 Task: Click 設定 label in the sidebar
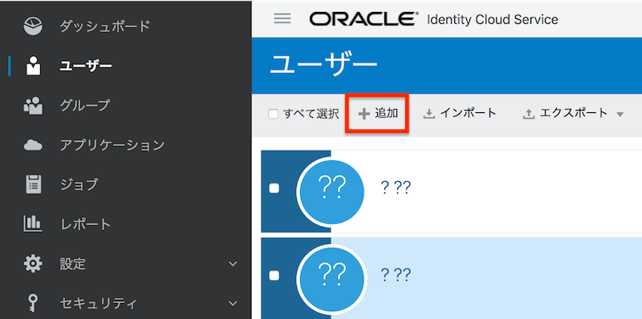point(72,264)
